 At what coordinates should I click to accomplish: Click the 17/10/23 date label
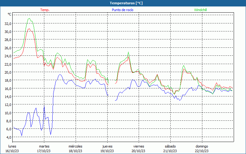pos(44,151)
